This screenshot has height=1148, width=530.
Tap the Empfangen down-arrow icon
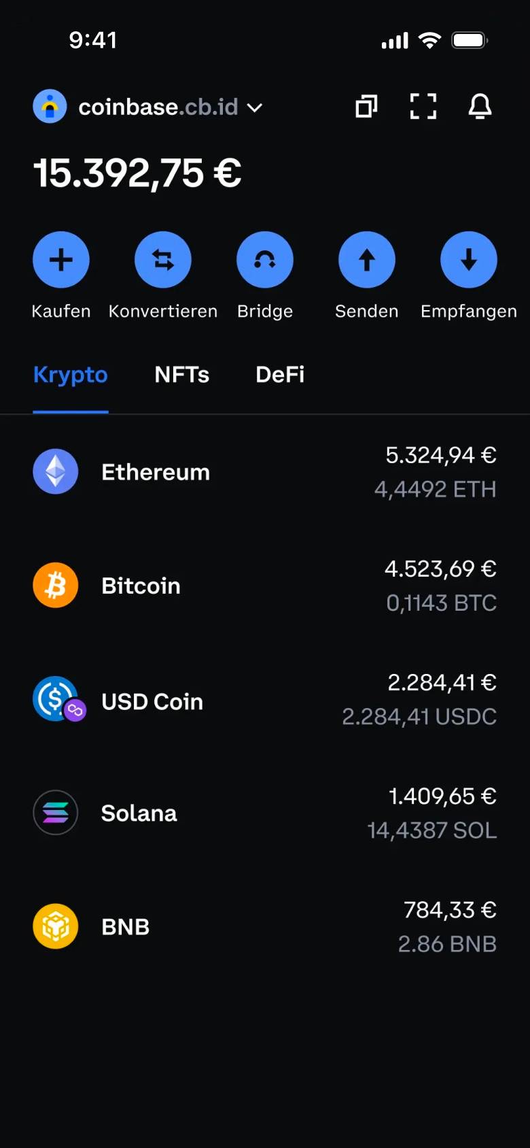[x=469, y=260]
